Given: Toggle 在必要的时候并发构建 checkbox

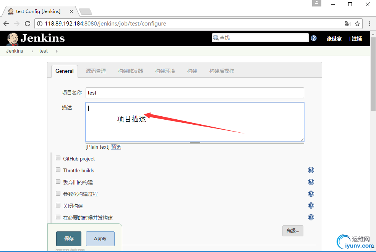Looking at the screenshot, I should coord(58,217).
